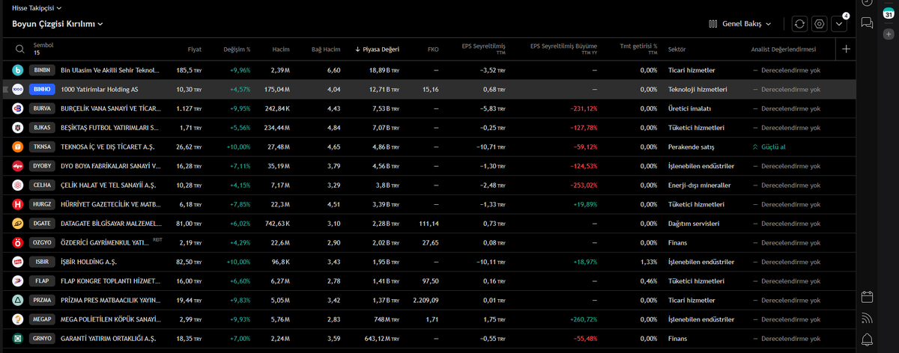Click the GRNYO company logo
This screenshot has height=353, width=899.
point(18,338)
